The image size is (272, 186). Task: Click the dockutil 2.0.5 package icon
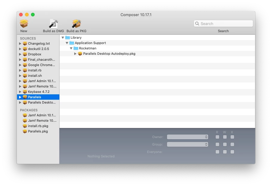(x=25, y=49)
